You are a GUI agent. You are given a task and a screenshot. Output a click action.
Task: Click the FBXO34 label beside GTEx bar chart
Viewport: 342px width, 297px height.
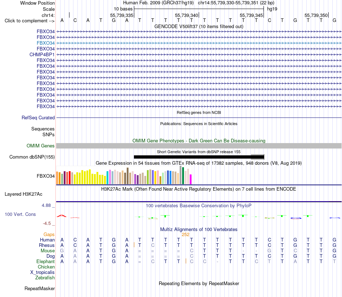[46, 176]
